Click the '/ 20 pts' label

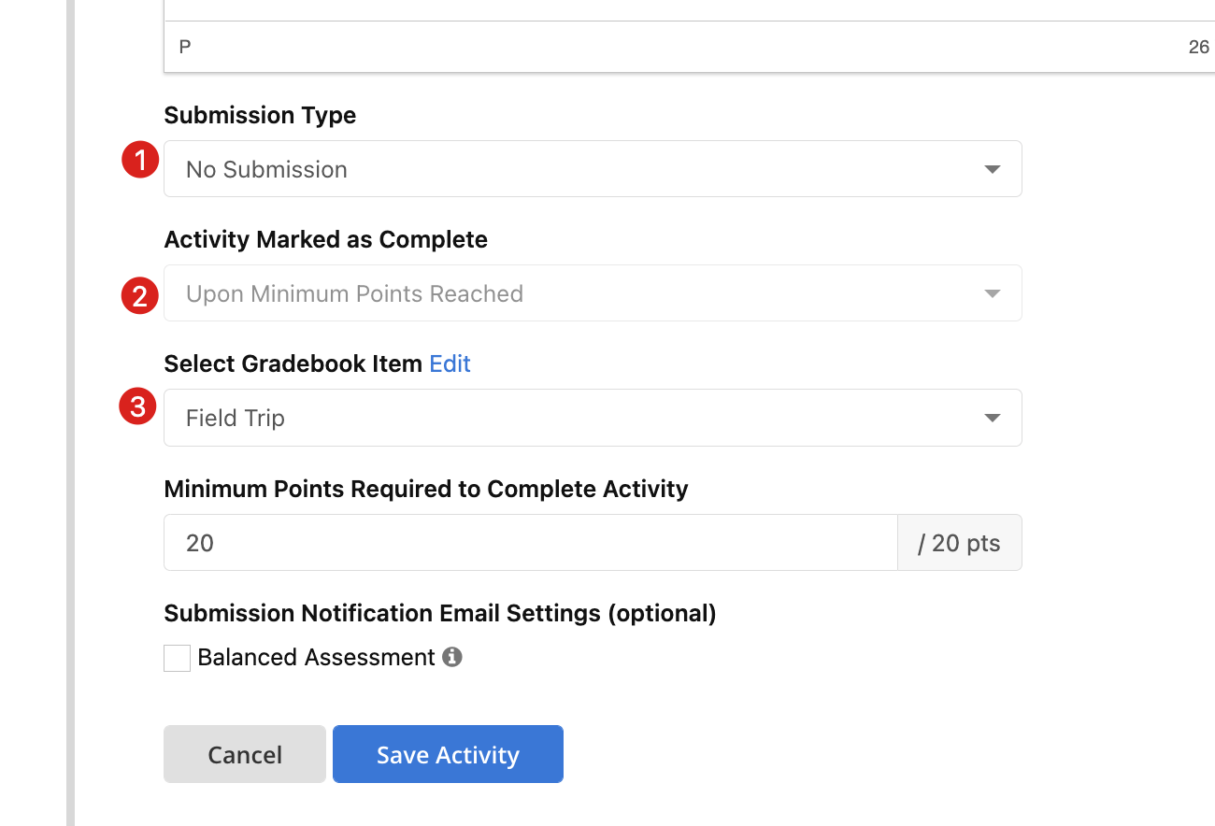click(960, 543)
